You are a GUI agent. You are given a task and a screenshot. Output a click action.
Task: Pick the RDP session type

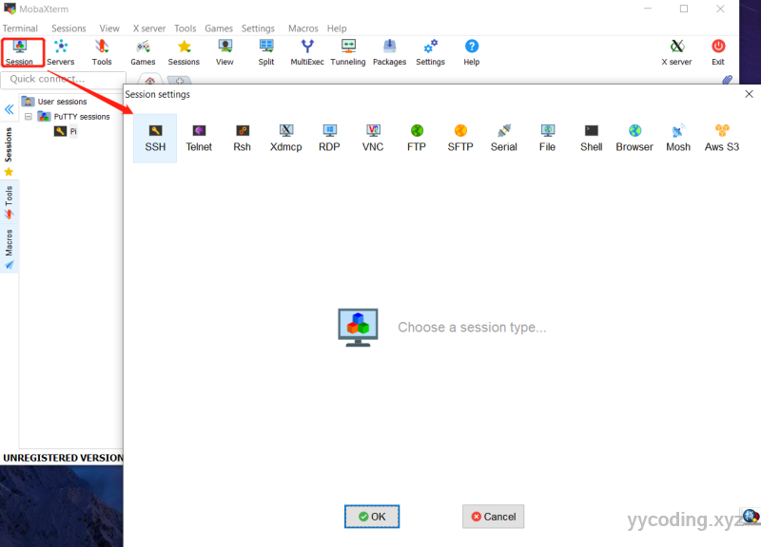point(329,138)
